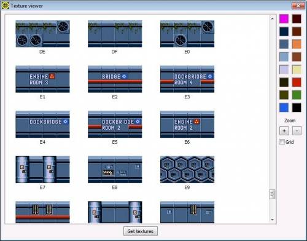
Task: Click the zoom out minus button
Action: click(x=297, y=131)
